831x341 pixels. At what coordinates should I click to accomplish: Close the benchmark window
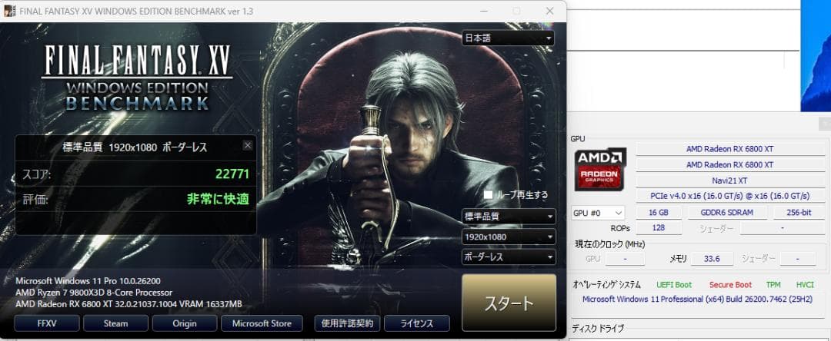click(x=549, y=12)
